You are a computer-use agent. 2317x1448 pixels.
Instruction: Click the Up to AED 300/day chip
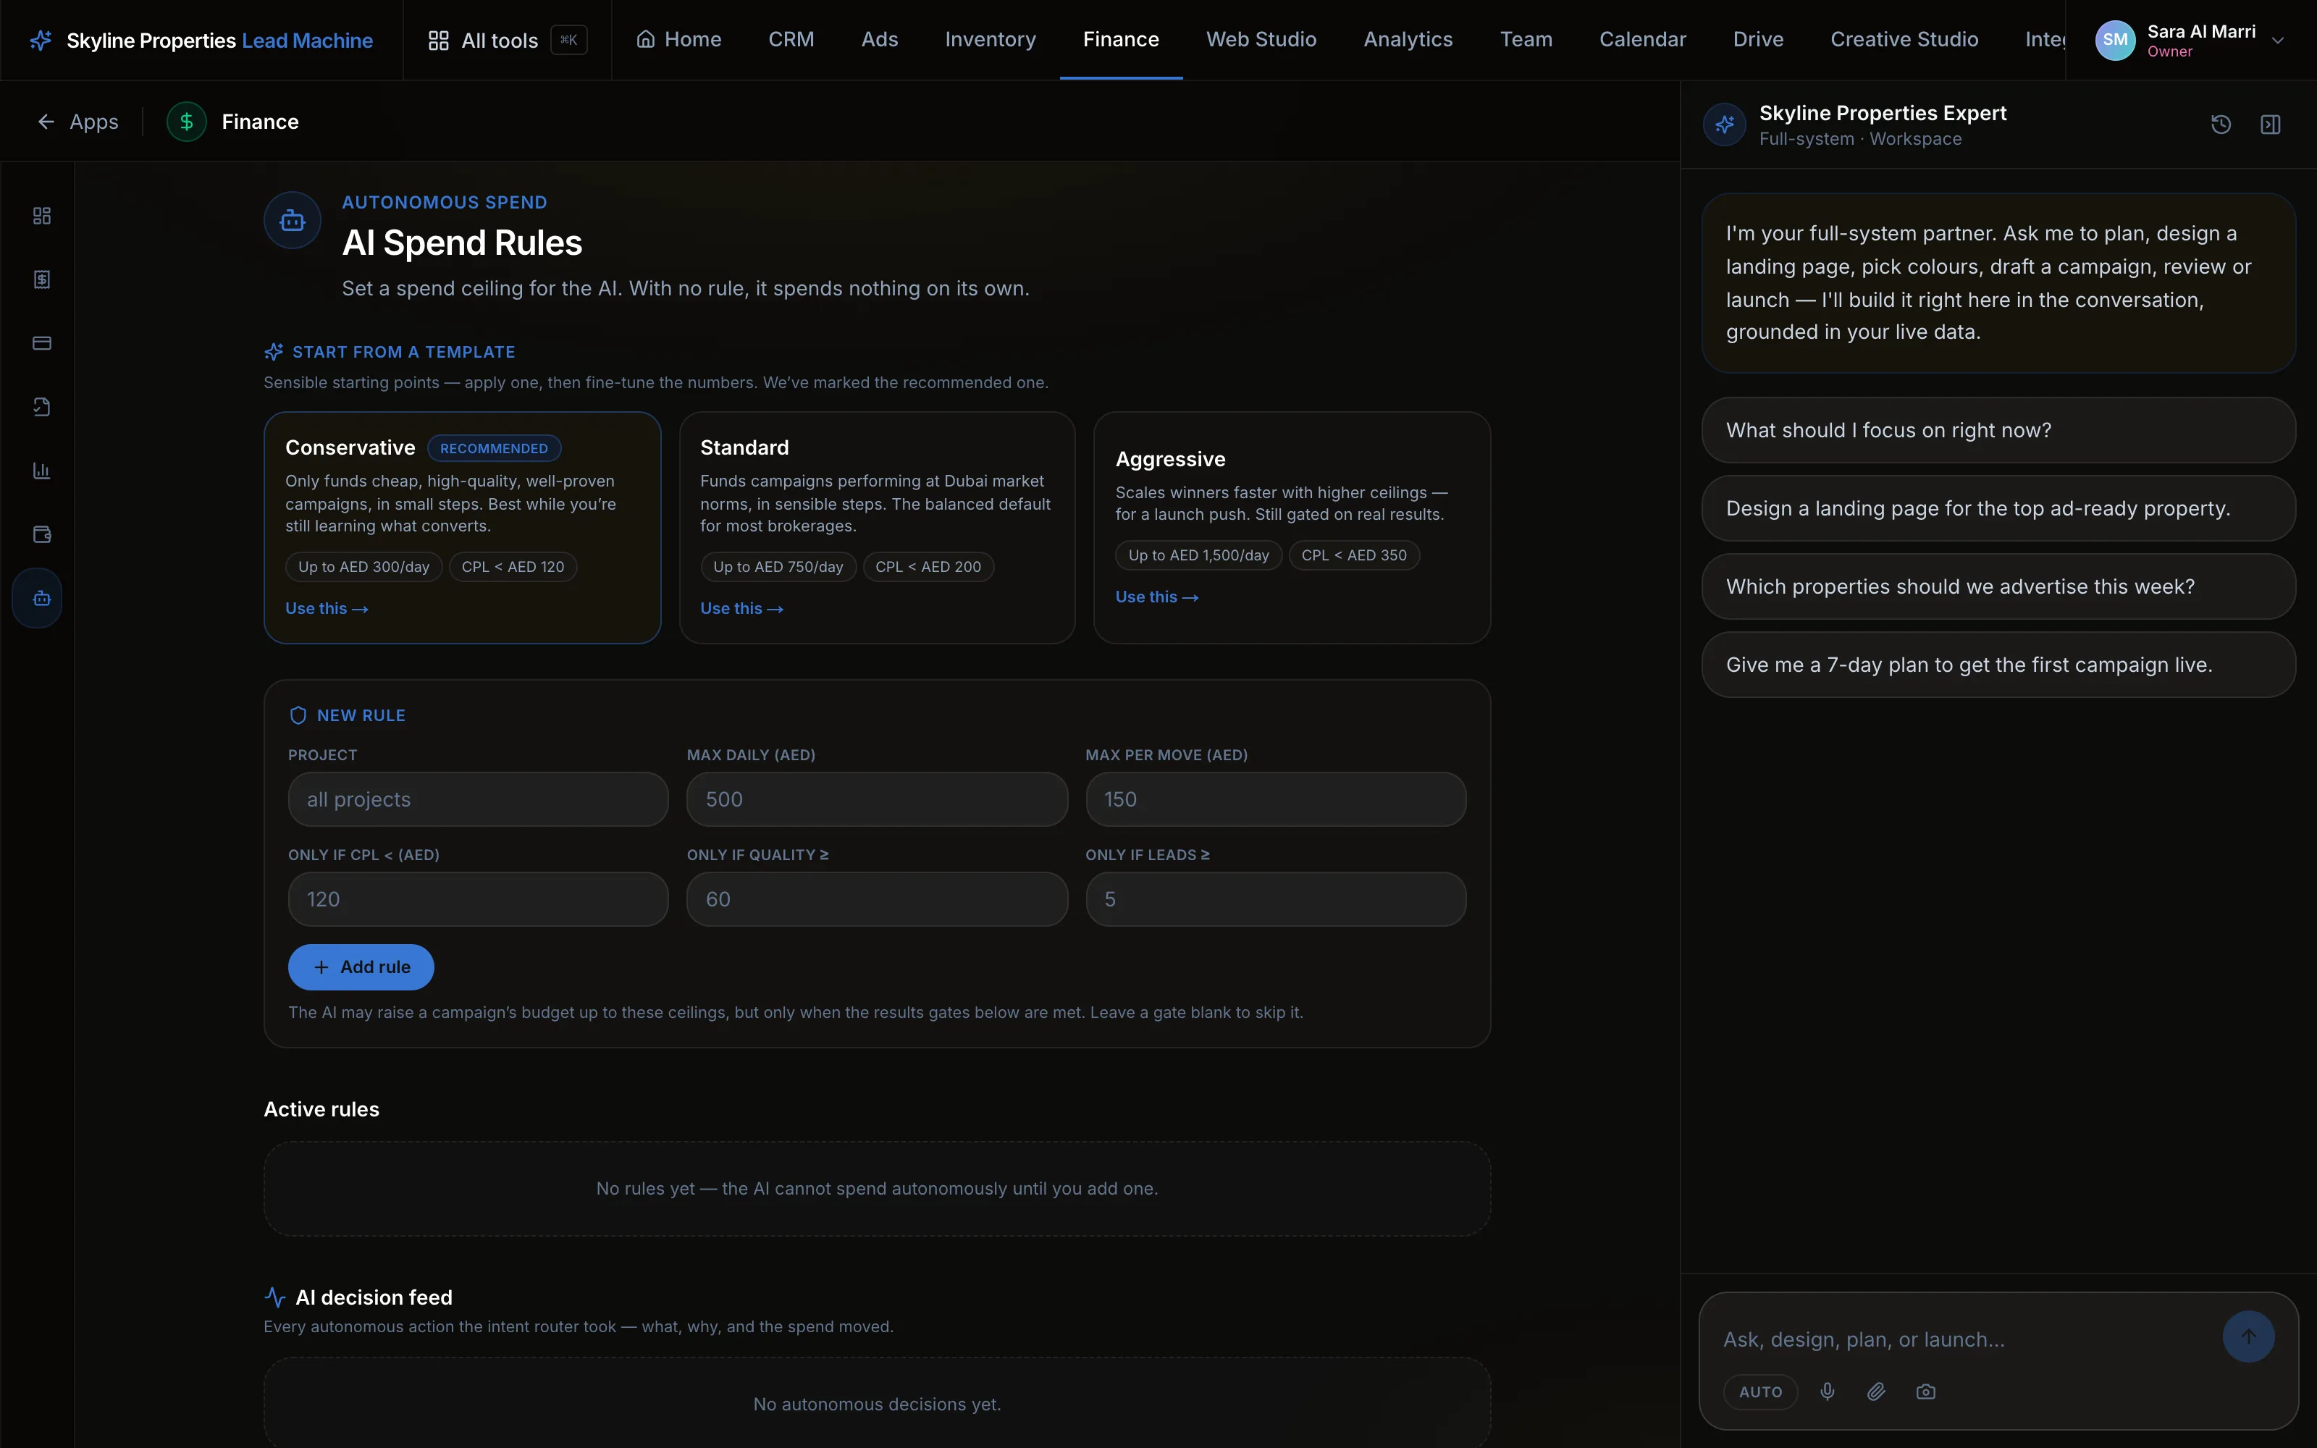(363, 567)
